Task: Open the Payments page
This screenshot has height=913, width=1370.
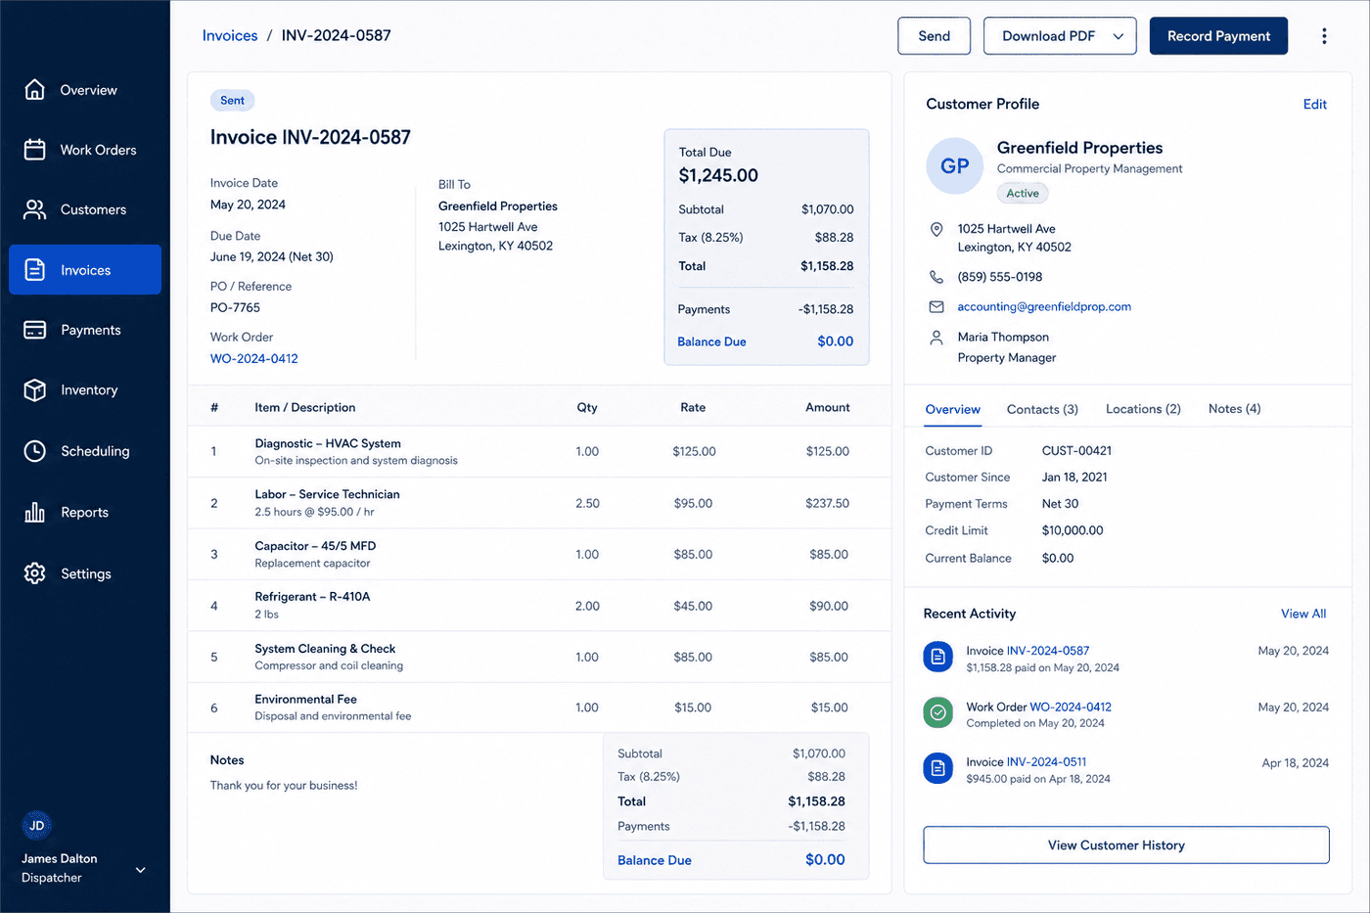Action: pyautogui.click(x=85, y=330)
